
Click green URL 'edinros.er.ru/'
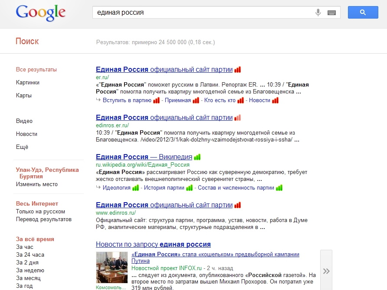coord(112,125)
